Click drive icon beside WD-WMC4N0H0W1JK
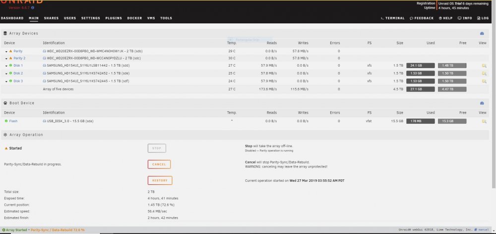The width and height of the screenshot is (496, 234). (x=45, y=51)
